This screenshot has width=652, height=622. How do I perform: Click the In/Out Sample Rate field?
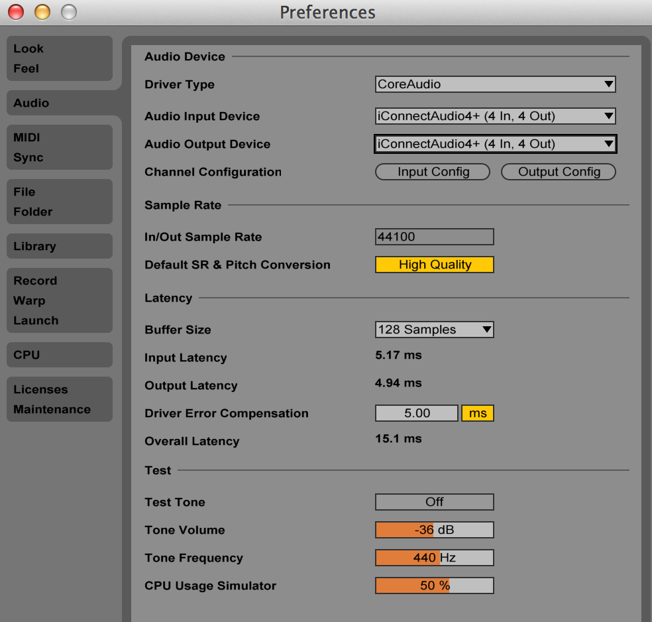click(434, 237)
